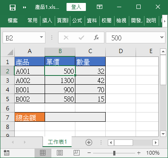168x158 pixels.
Task: Select cell containing B001
Action: [x=29, y=89]
